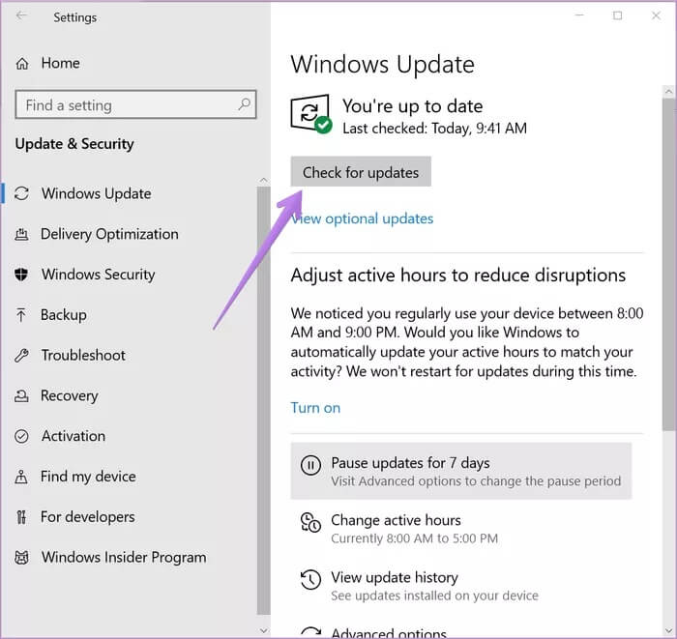677x639 pixels.
Task: Open Delivery Optimization settings
Action: (109, 234)
